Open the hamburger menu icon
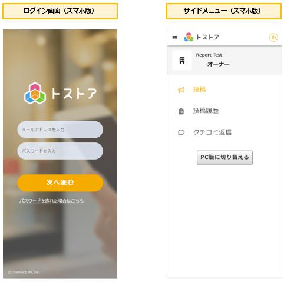The width and height of the screenshot is (284, 285). [x=174, y=37]
